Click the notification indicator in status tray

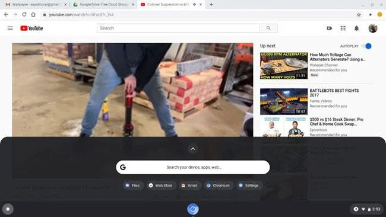pyautogui.click(x=356, y=209)
